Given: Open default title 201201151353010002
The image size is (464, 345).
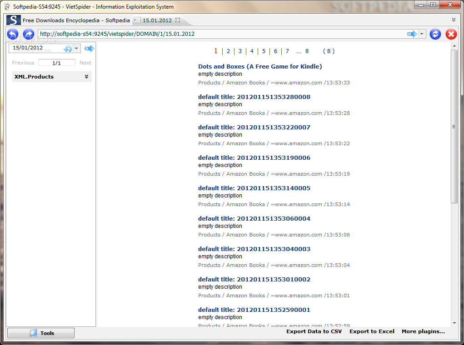Looking at the screenshot, I should [254, 280].
